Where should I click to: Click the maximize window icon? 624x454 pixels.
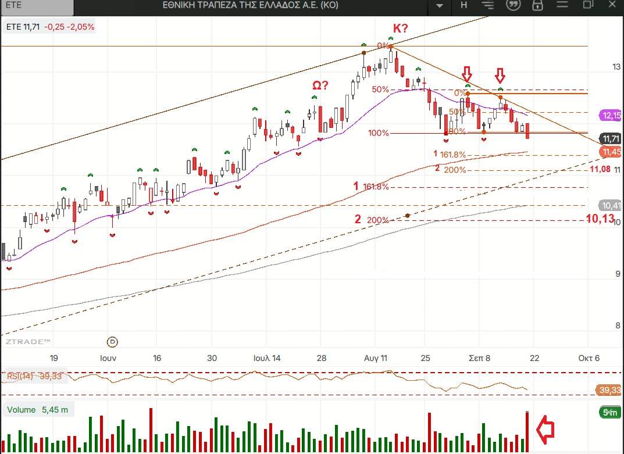[x=588, y=5]
